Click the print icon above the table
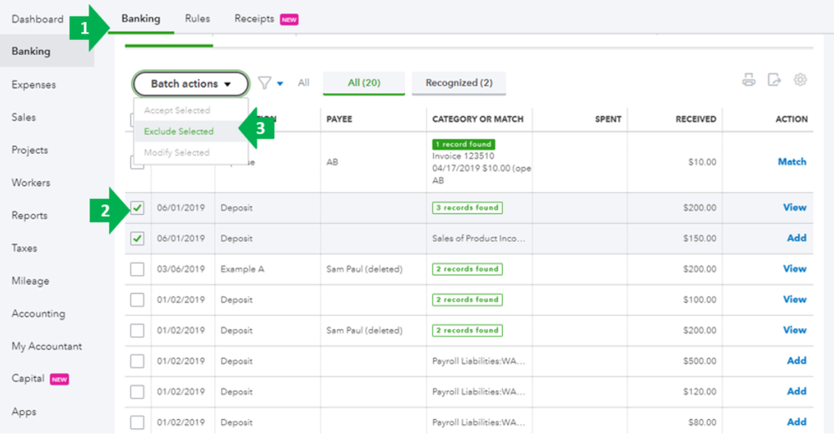This screenshot has height=435, width=834. pyautogui.click(x=749, y=80)
